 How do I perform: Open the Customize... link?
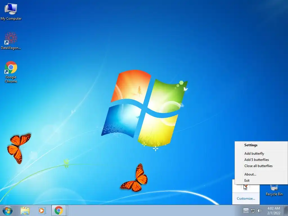point(246,199)
